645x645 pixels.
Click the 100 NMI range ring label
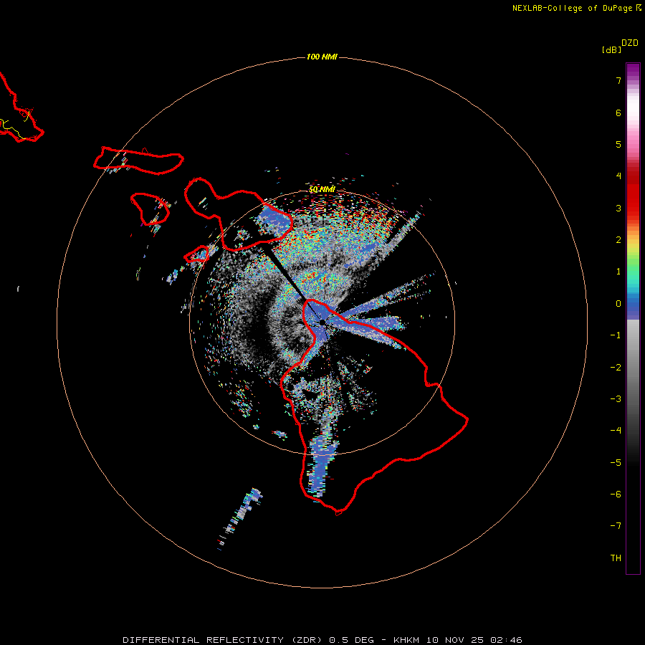(x=322, y=57)
